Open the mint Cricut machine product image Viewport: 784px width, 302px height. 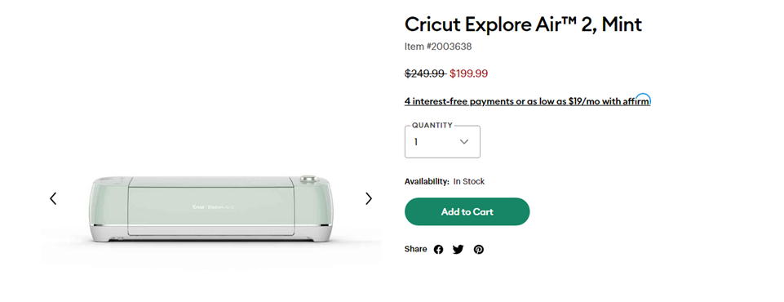[211, 209]
